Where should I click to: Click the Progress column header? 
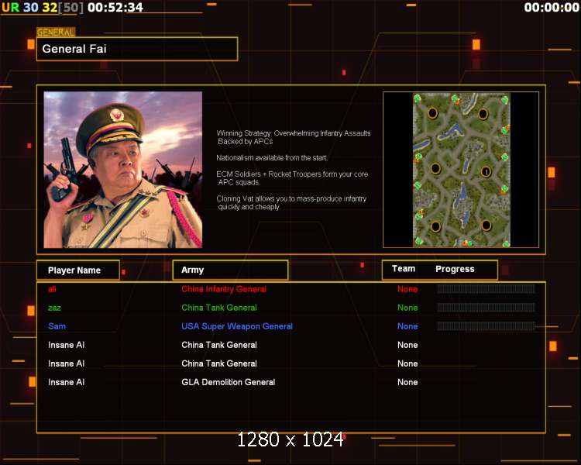455,269
